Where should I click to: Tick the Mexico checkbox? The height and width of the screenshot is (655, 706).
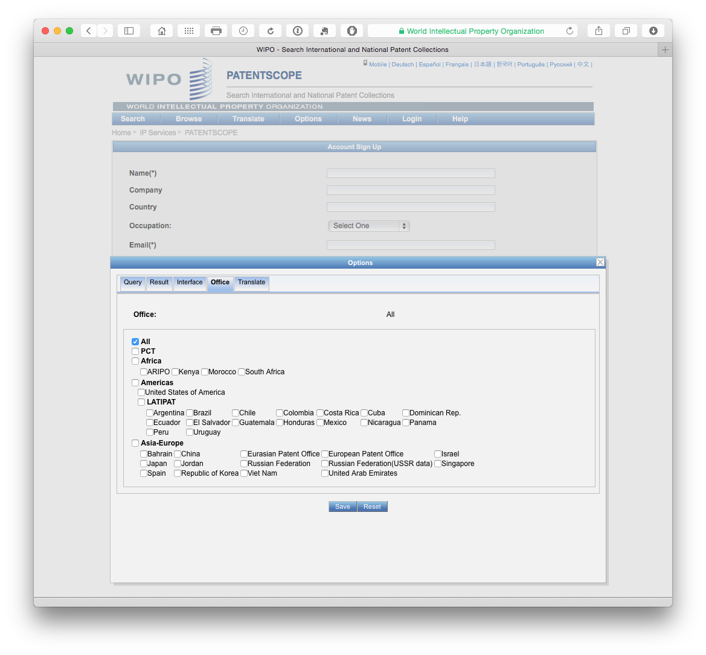pyautogui.click(x=320, y=423)
